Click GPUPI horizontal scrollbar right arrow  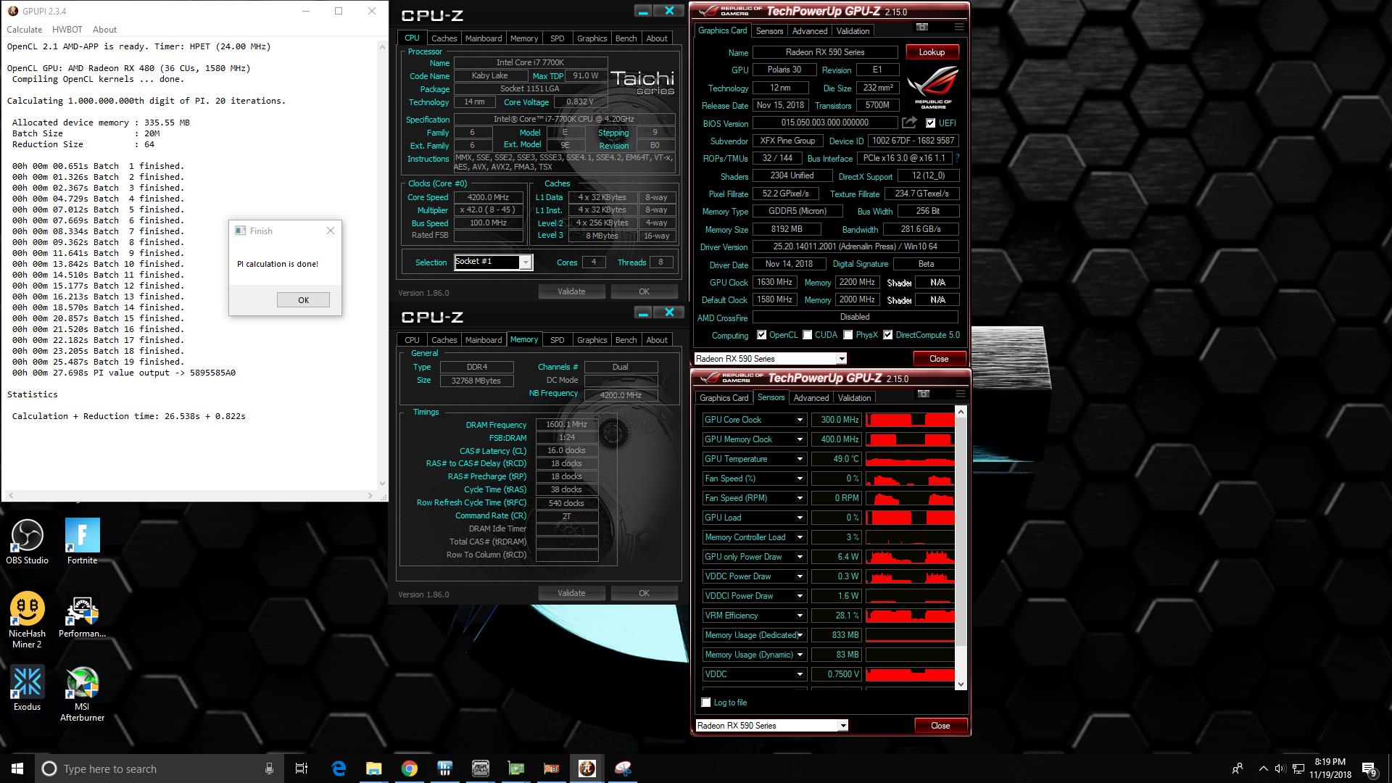pos(370,496)
